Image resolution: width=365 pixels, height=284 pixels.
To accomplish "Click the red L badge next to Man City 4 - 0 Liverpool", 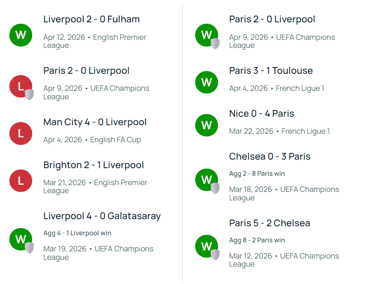I will 21,133.
